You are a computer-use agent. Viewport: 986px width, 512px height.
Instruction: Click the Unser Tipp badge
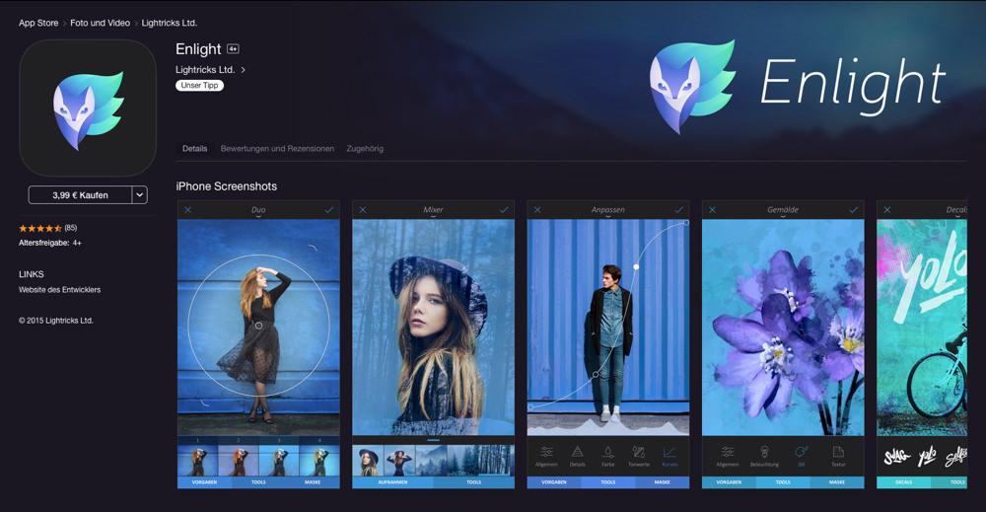pos(199,86)
